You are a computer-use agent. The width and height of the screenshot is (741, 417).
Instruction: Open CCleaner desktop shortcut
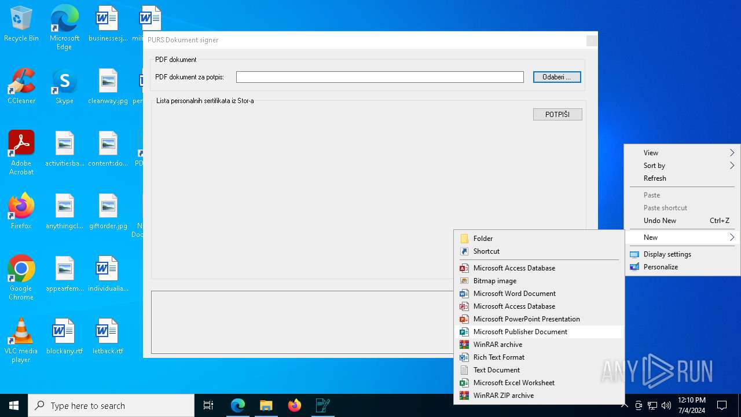pos(21,87)
